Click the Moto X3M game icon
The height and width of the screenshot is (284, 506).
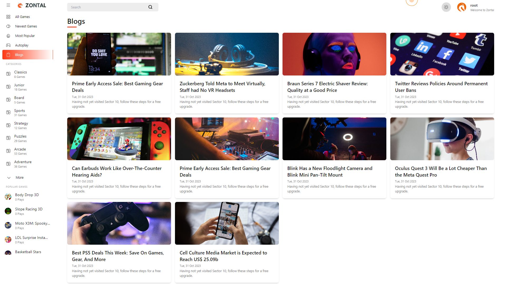tap(8, 225)
